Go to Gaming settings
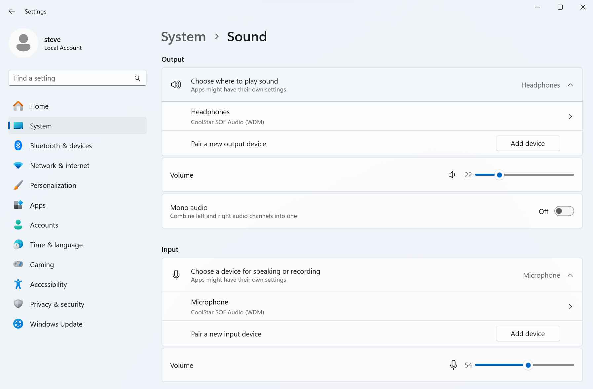The image size is (593, 389). coord(77,265)
